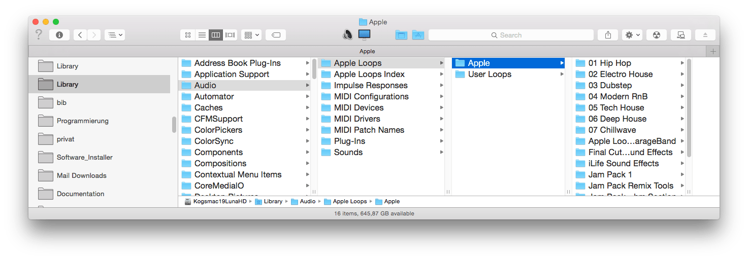
Task: Open the item arrangement dropdown
Action: pyautogui.click(x=251, y=35)
